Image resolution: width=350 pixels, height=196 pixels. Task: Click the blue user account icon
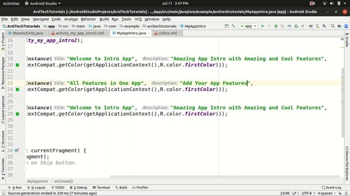pyautogui.click(x=346, y=26)
